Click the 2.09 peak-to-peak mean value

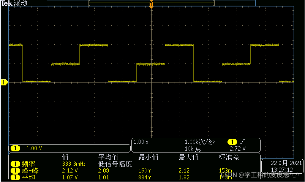coord(103,171)
